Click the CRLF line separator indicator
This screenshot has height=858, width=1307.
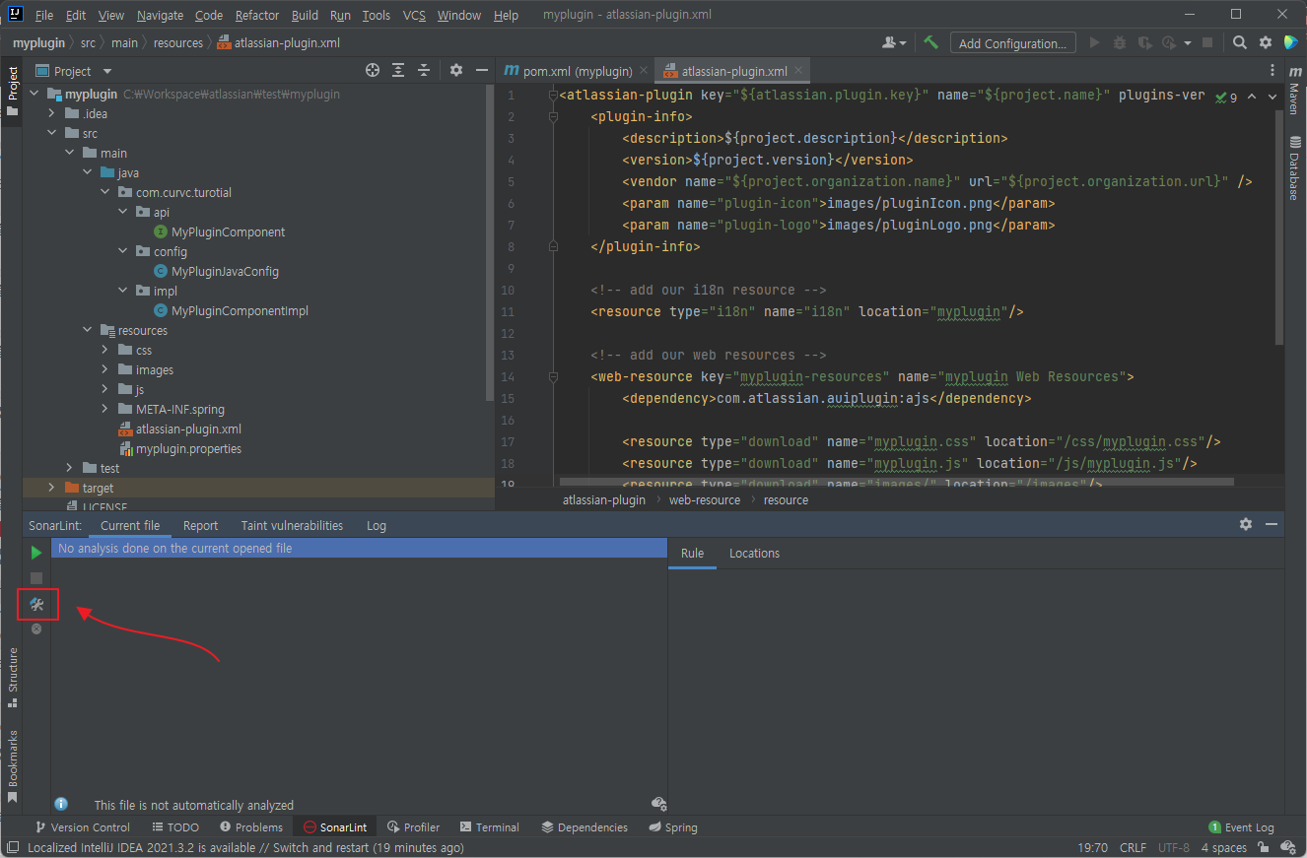(1134, 847)
